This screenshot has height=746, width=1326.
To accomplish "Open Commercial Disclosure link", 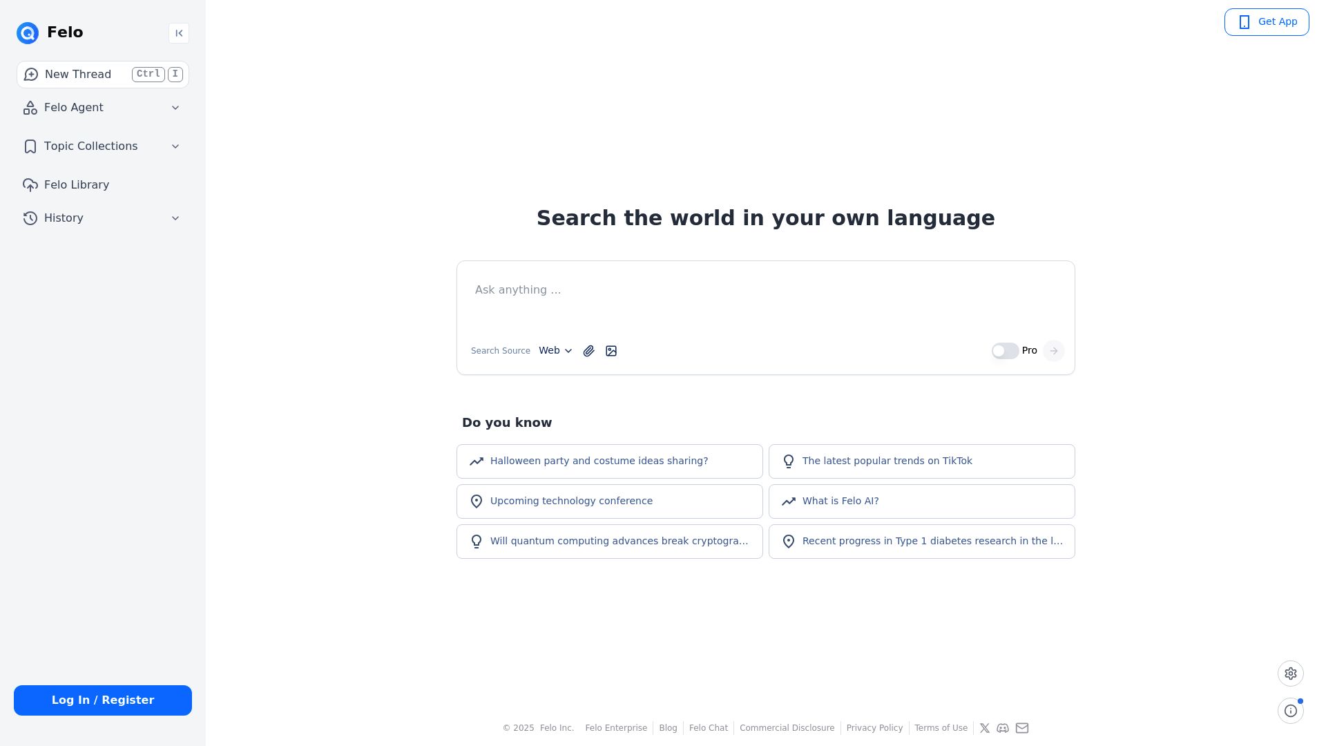I will [787, 728].
